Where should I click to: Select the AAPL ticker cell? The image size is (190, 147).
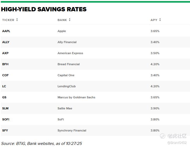[6, 31]
